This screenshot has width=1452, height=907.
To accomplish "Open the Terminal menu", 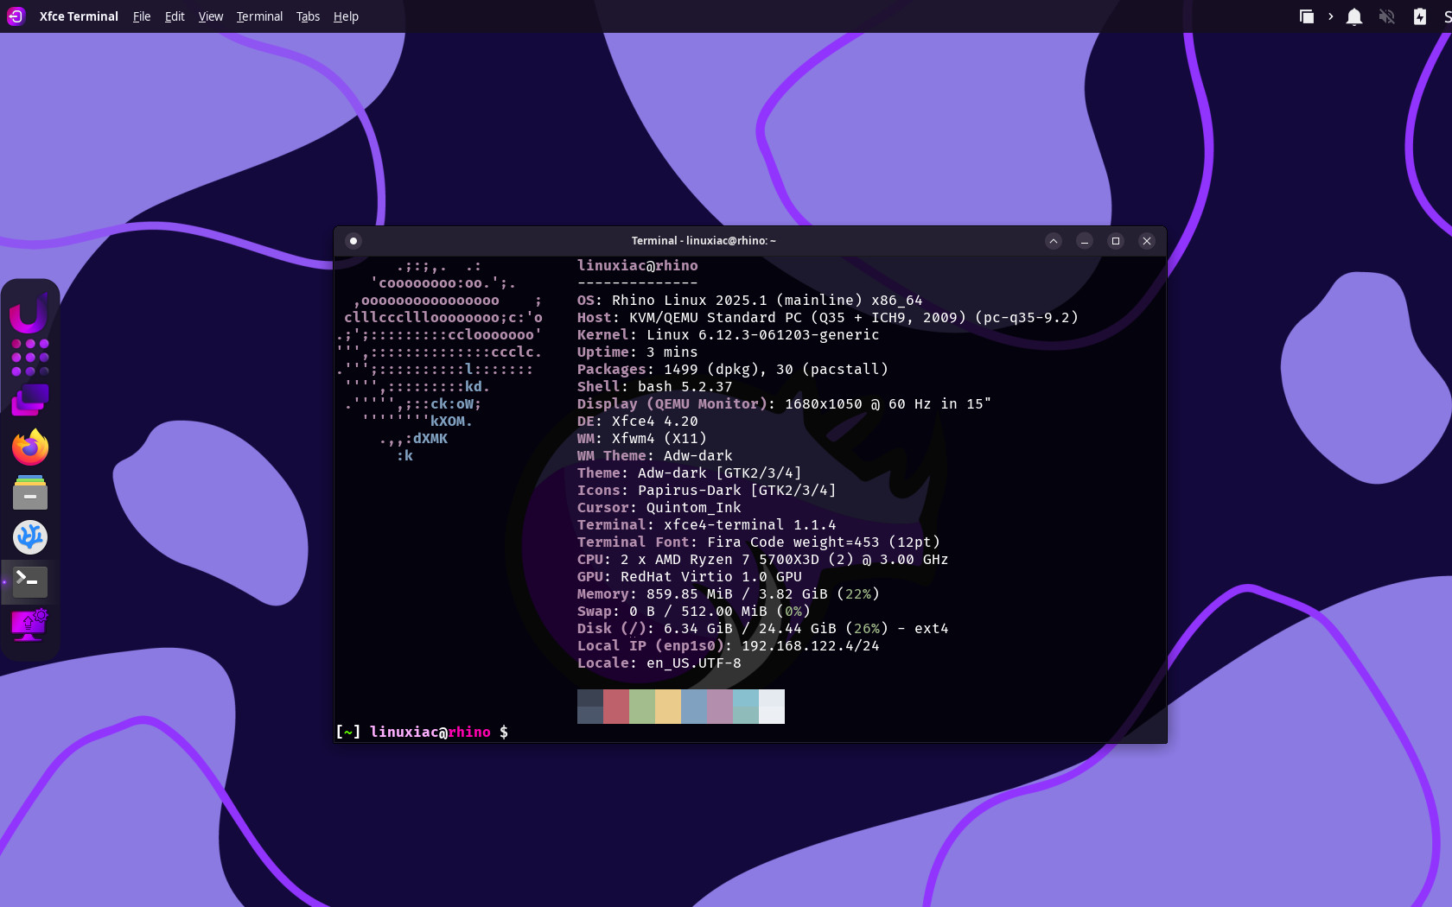I will pos(259,16).
